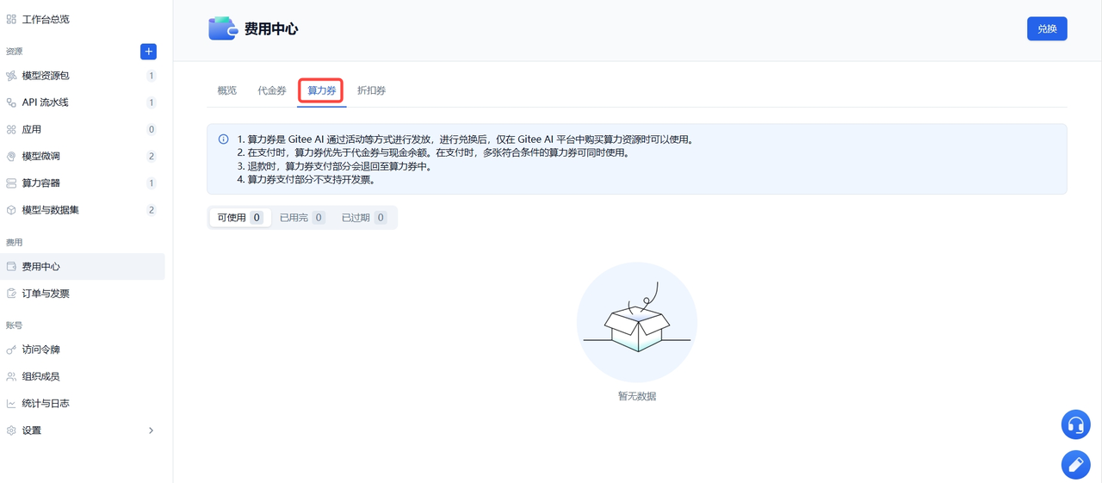Click the 模型微调 sidebar icon
Image resolution: width=1102 pixels, height=483 pixels.
(11, 157)
